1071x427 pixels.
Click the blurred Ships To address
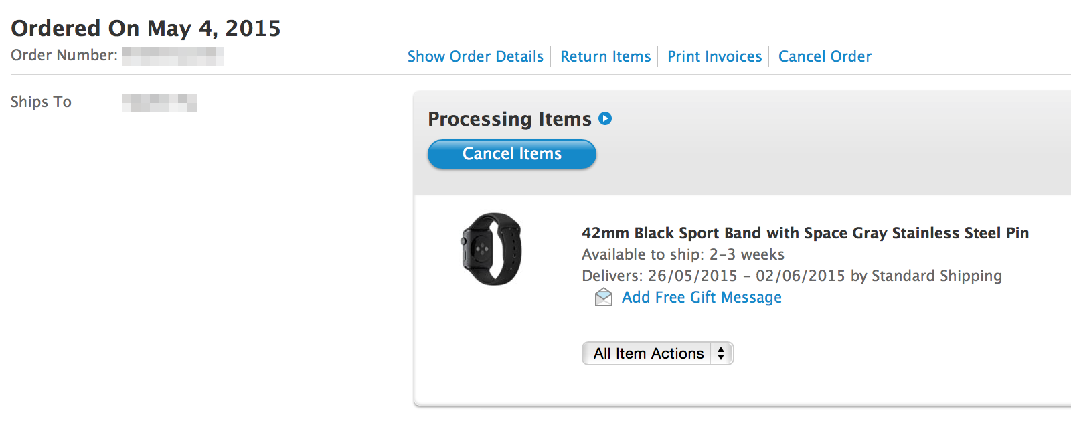coord(159,102)
